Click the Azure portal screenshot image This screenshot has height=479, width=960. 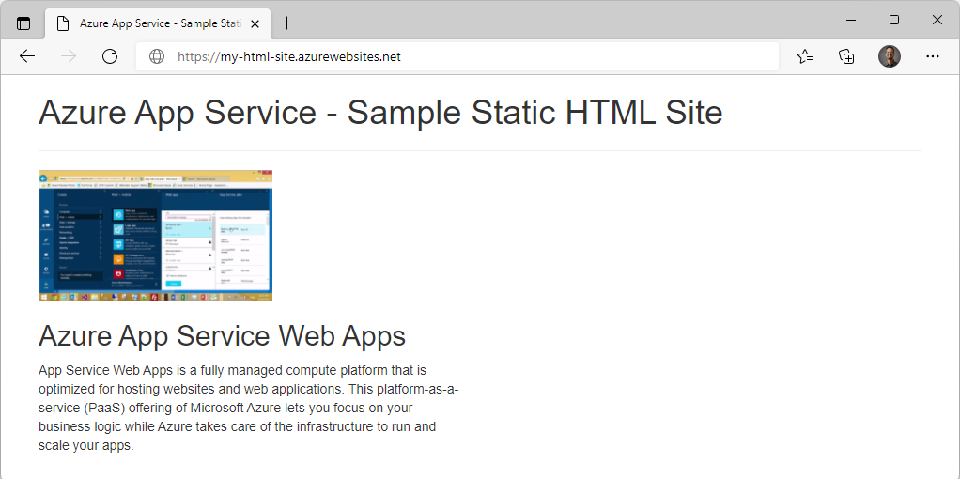coord(155,236)
